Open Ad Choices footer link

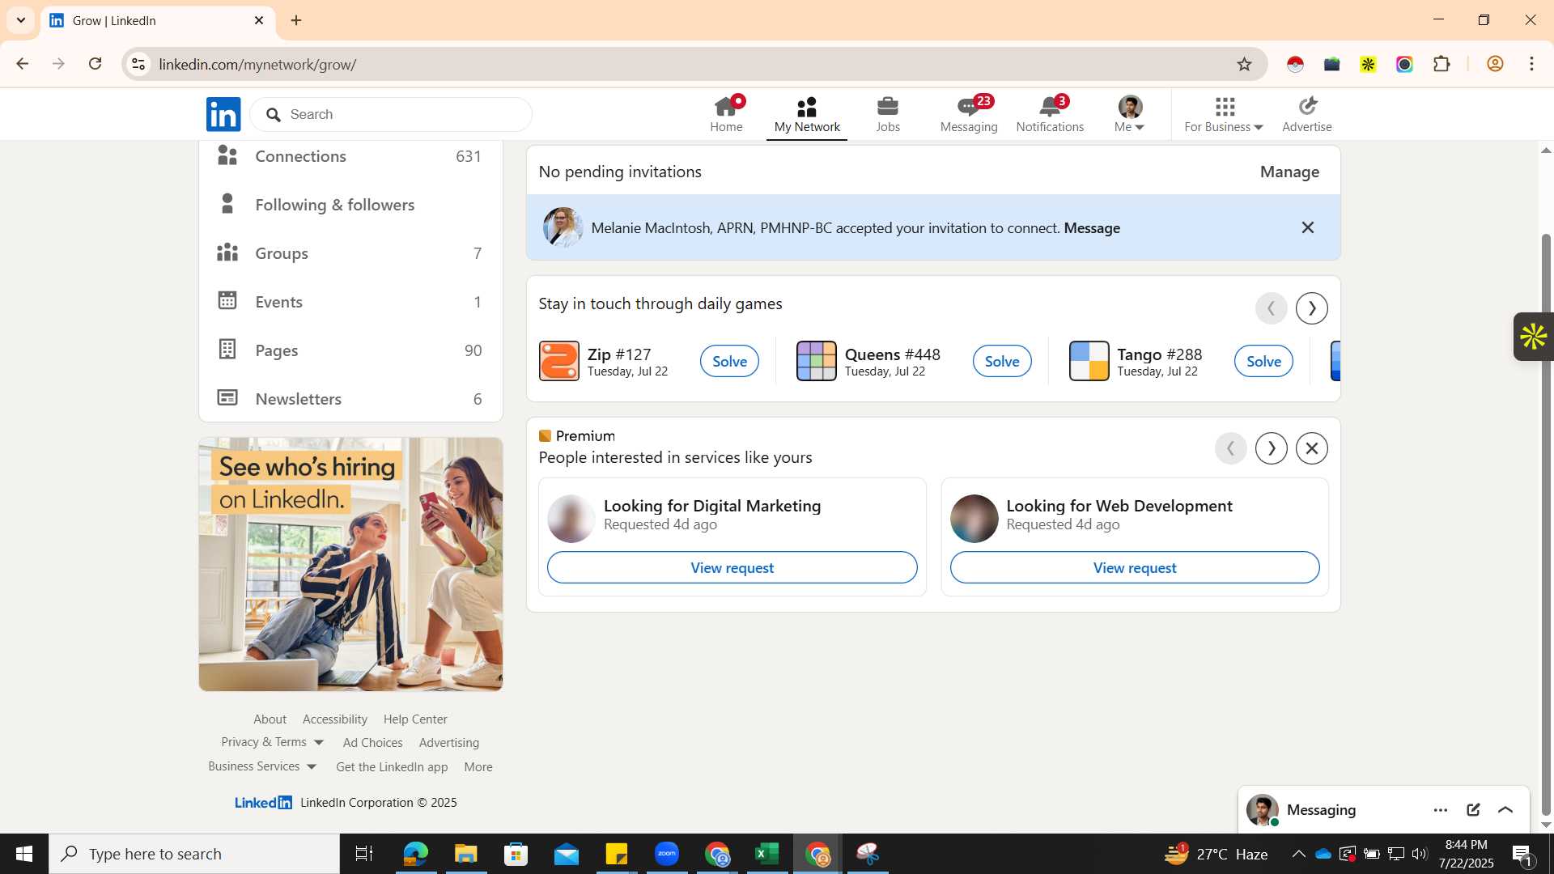[372, 743]
